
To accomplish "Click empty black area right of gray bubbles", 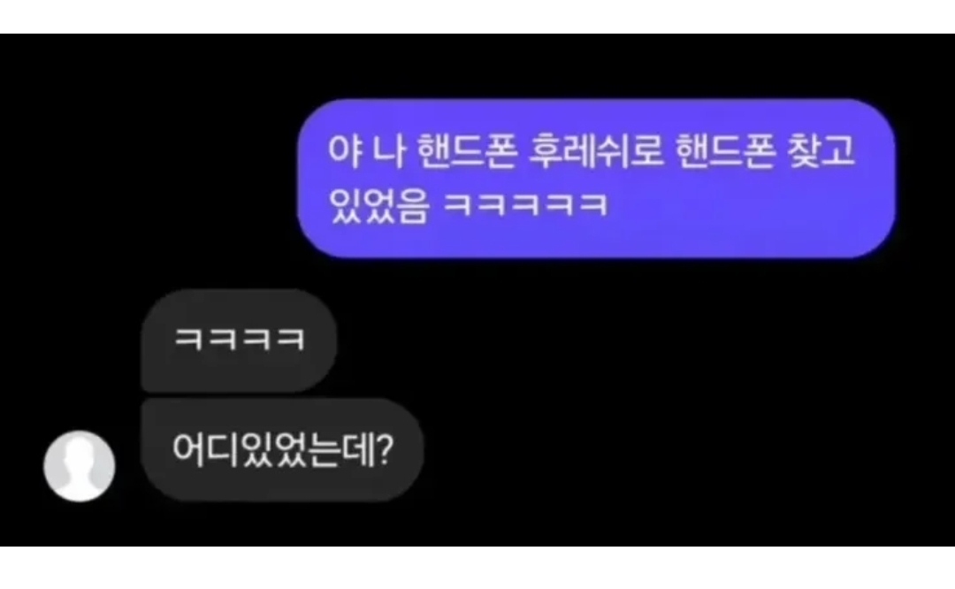I will tap(670, 396).
